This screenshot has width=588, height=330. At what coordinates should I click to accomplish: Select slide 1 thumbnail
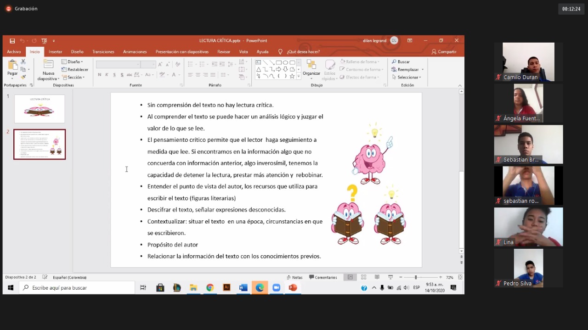click(x=40, y=109)
